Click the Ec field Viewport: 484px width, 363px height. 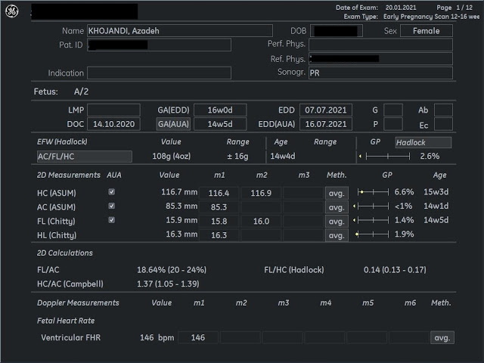(443, 124)
